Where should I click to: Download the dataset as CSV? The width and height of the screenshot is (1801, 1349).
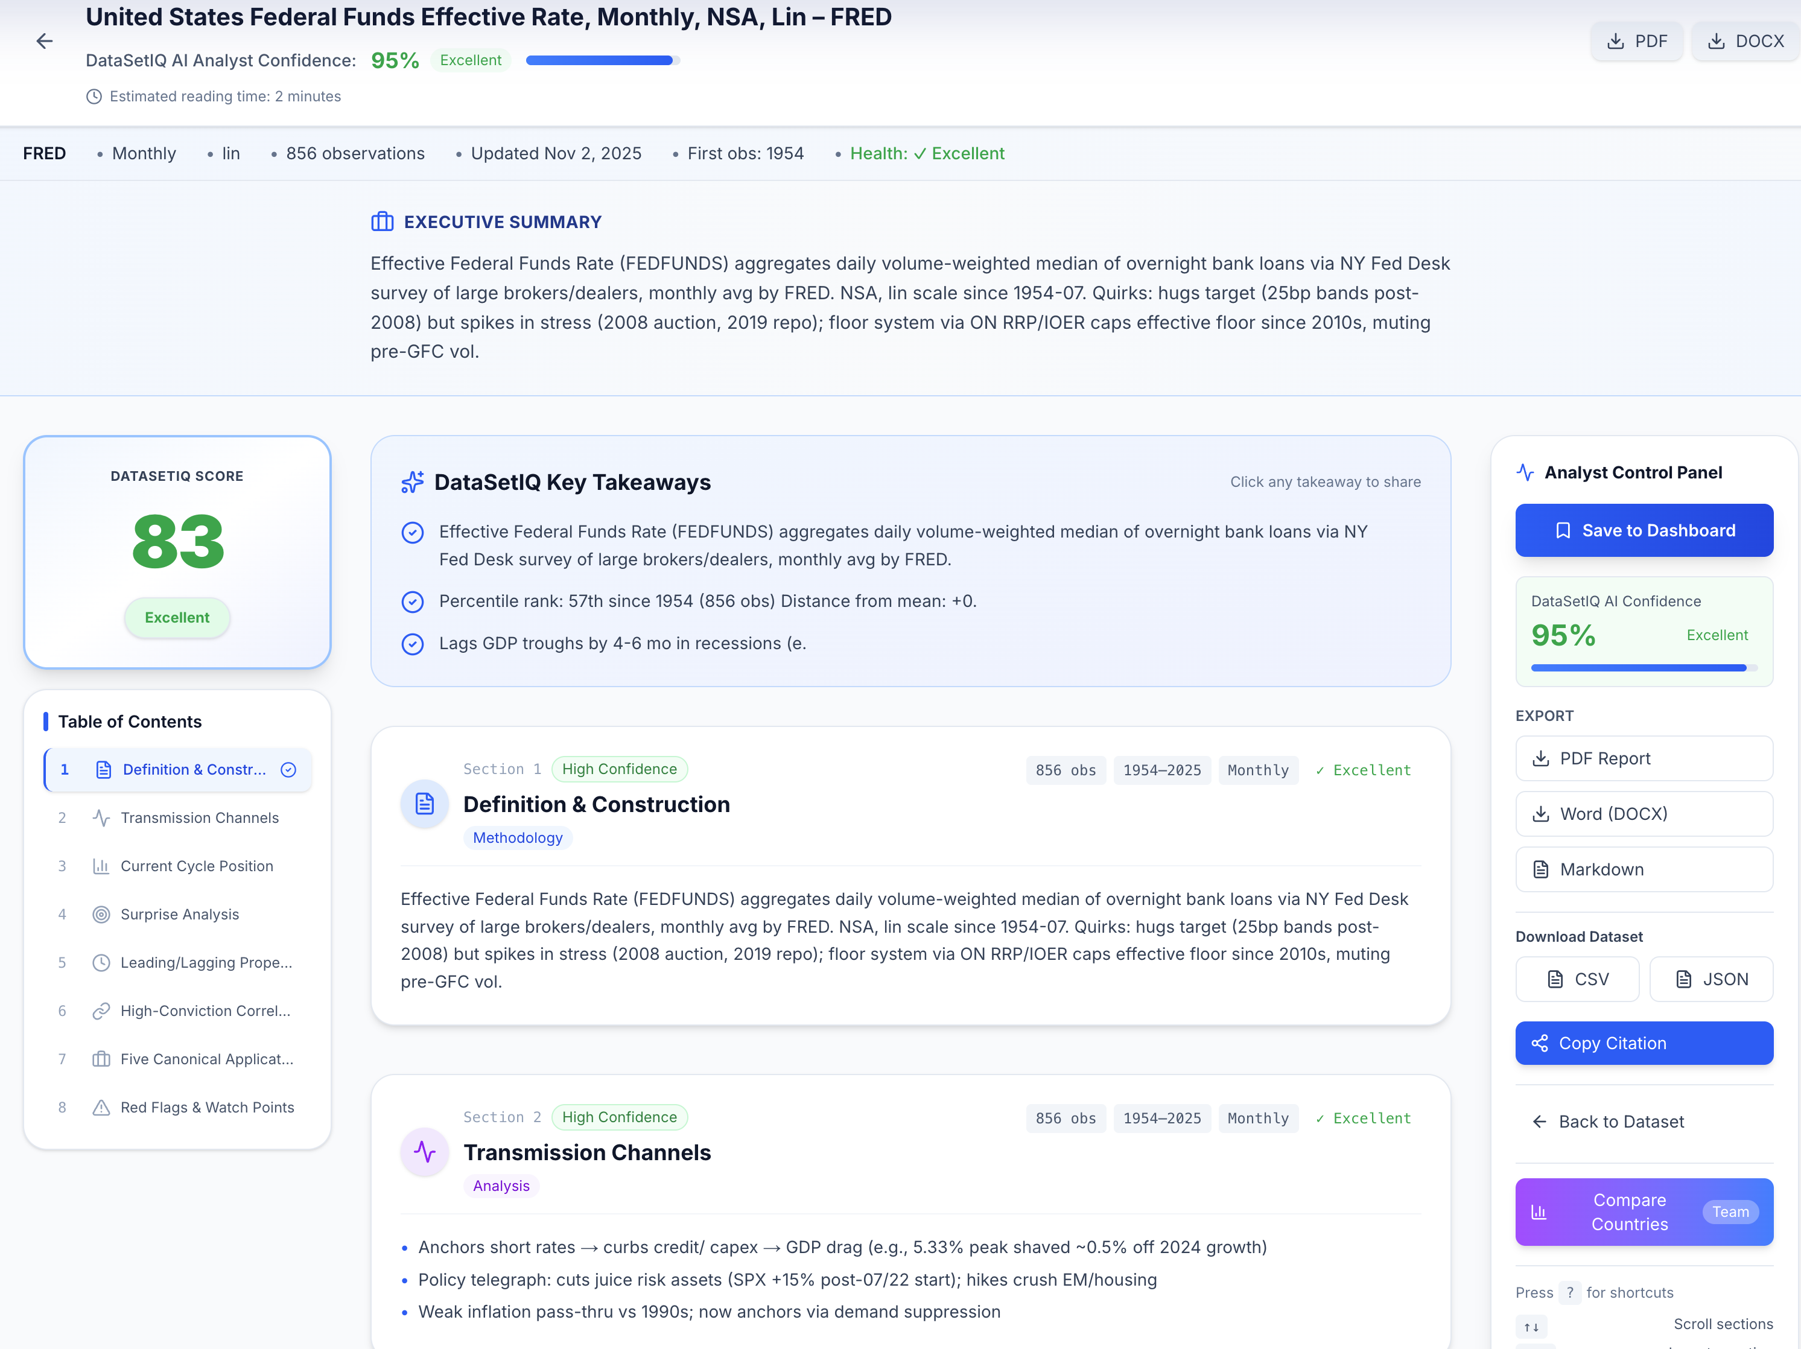(1577, 979)
